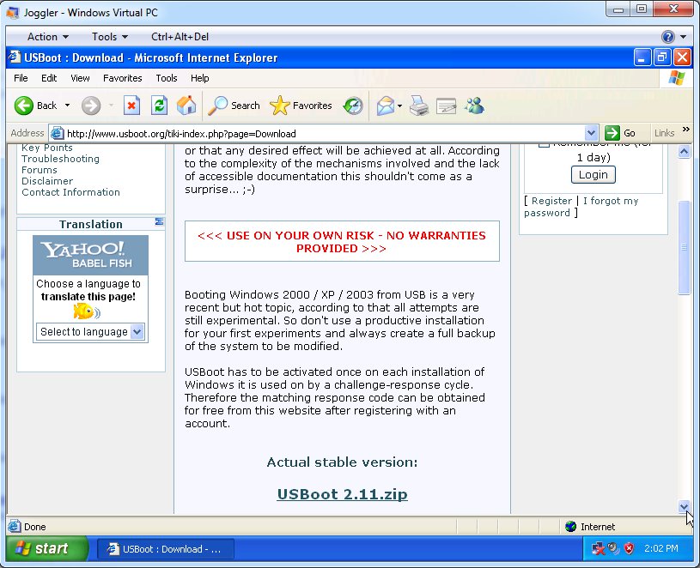This screenshot has height=568, width=700.
Task: Open the View menu
Action: click(x=80, y=78)
